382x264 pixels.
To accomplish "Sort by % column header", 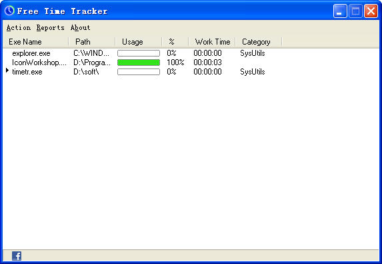I will (x=175, y=42).
